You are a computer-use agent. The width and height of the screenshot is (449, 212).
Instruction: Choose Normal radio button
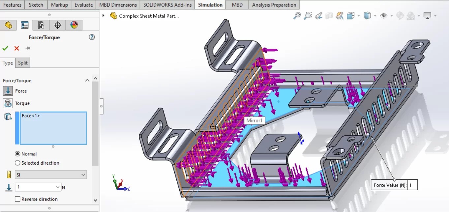(17, 154)
